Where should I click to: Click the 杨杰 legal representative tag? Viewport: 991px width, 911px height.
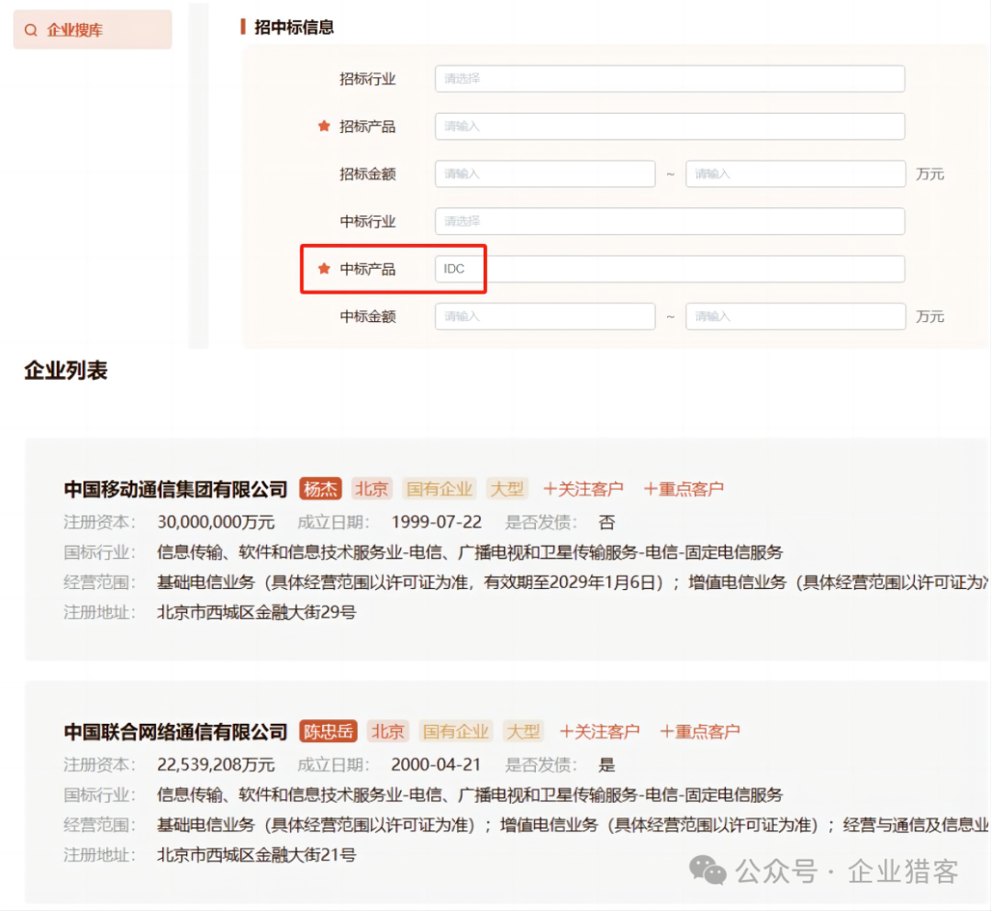[320, 489]
